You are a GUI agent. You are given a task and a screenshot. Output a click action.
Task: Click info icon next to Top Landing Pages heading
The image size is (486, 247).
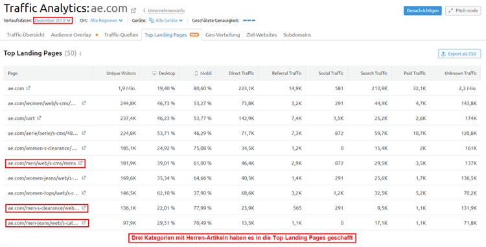click(x=80, y=54)
